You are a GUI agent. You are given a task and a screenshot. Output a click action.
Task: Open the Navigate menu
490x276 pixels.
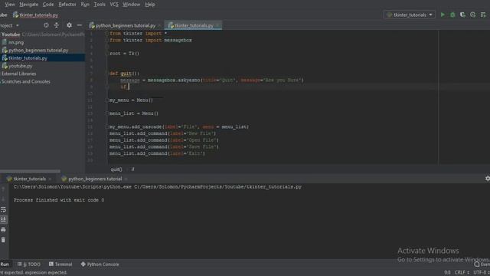[28, 5]
